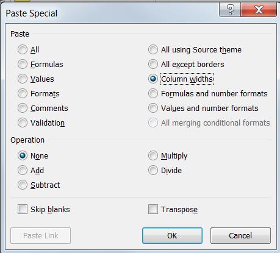
Task: Choose the Formulas radio button
Action: tap(23, 64)
